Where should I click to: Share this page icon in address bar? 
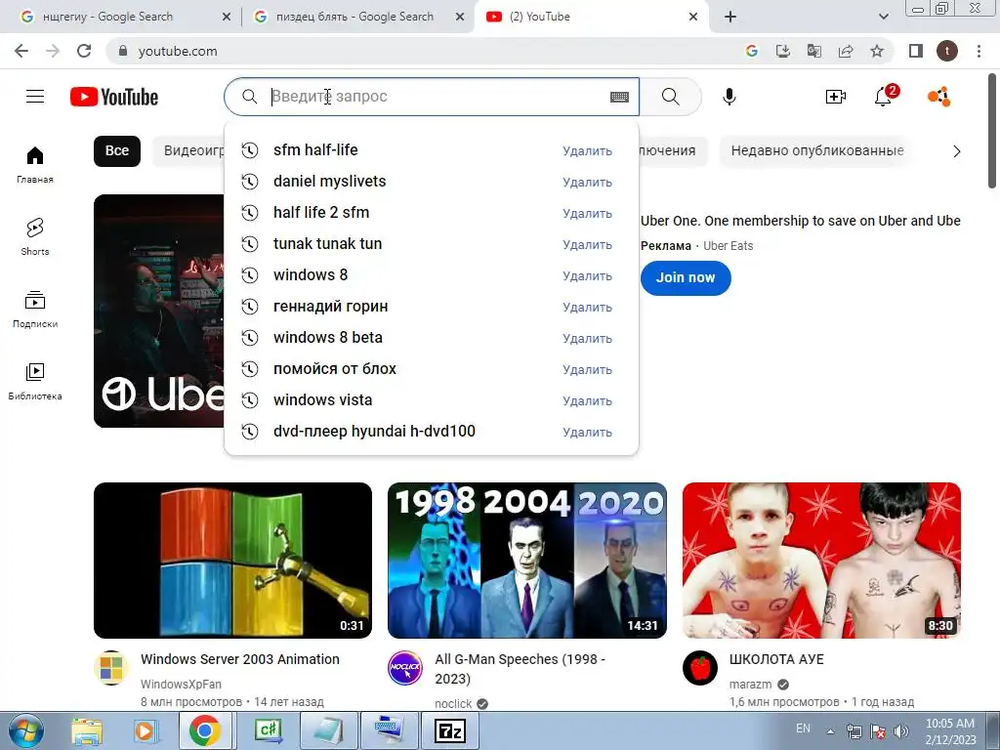click(846, 51)
